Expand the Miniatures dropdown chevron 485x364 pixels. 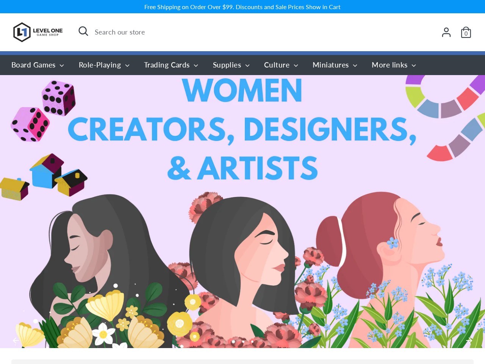[355, 66]
